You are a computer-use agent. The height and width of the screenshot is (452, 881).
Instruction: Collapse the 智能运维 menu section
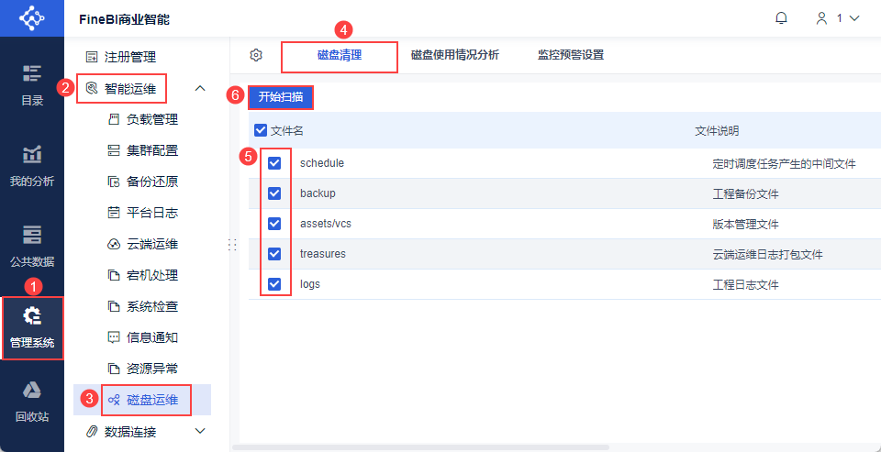click(x=200, y=88)
